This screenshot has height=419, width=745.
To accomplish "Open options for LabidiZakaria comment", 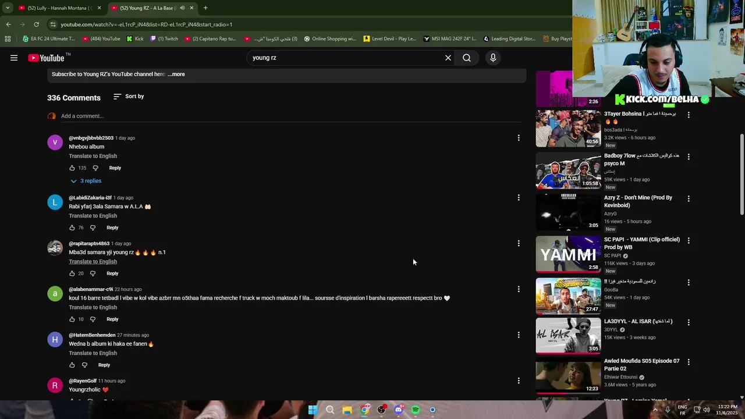I will [519, 198].
